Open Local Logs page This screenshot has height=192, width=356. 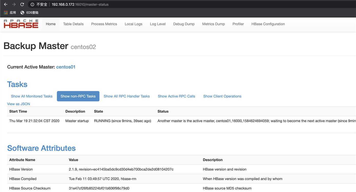(133, 24)
